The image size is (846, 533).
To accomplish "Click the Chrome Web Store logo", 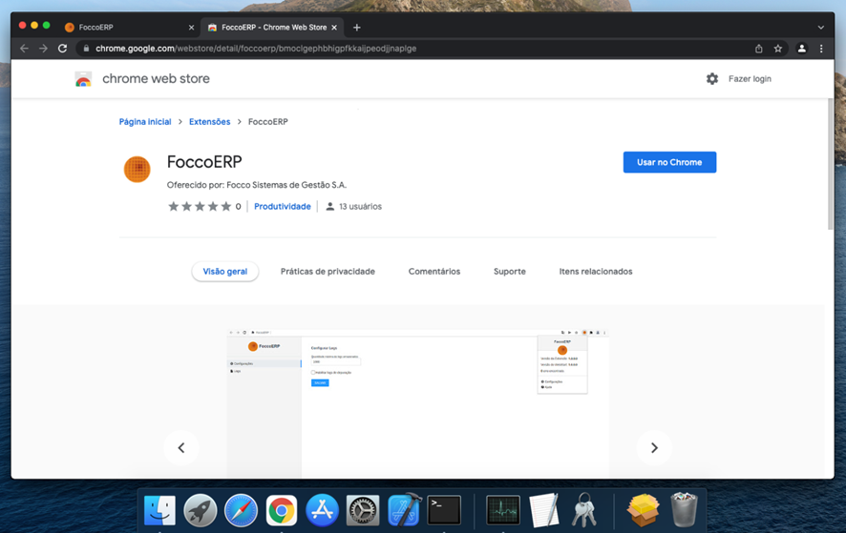I will pos(83,79).
